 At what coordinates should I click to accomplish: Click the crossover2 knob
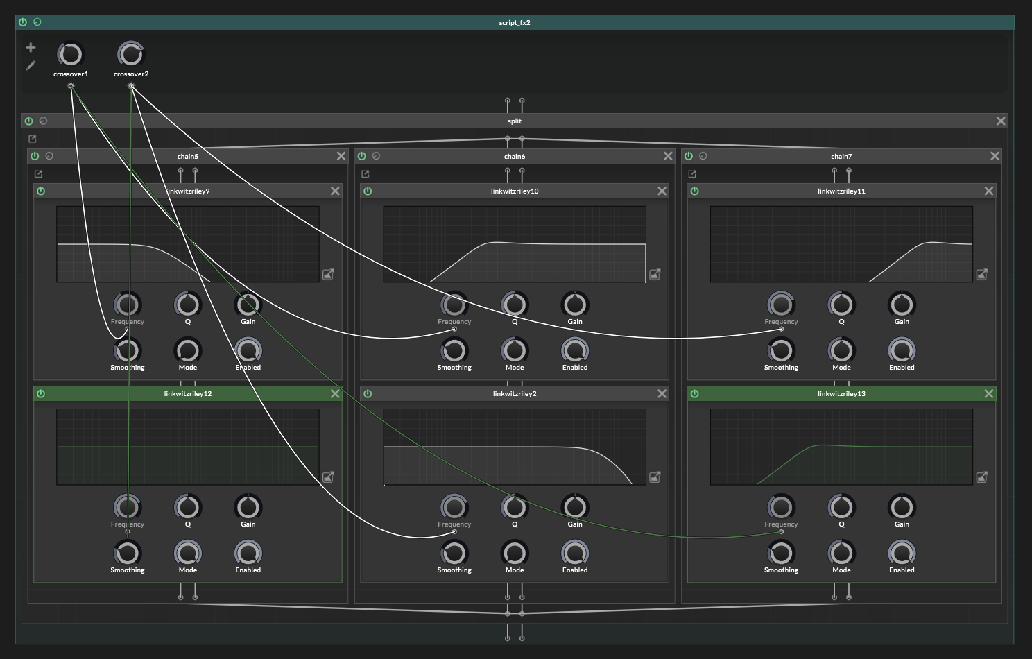pyautogui.click(x=130, y=54)
